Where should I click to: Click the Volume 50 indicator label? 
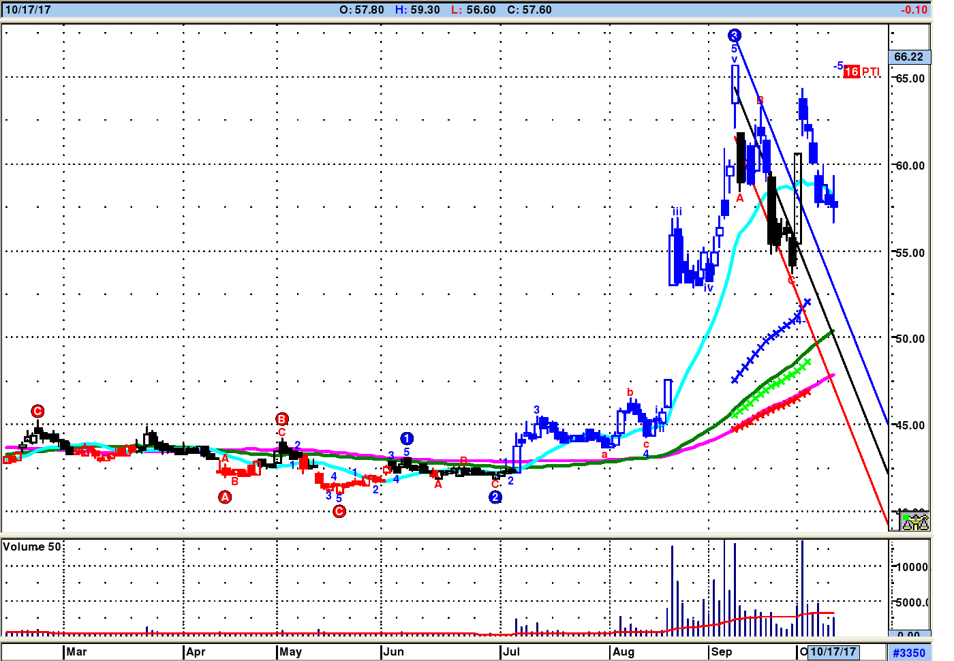point(31,547)
